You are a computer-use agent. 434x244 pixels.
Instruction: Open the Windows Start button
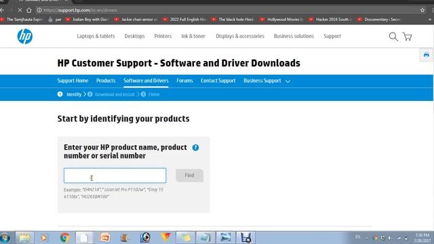[x=5, y=238]
